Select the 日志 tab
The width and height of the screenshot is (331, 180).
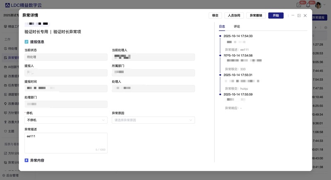click(222, 26)
